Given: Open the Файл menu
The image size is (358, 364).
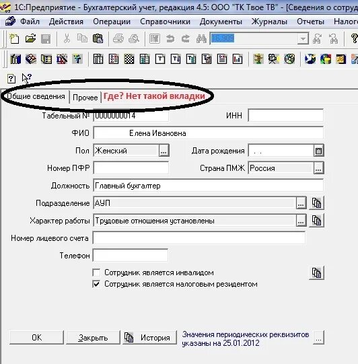Looking at the screenshot, I should 30,22.
